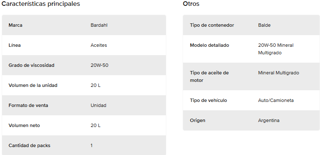Image resolution: width=320 pixels, height=155 pixels.
Task: Click the Otros section heading
Action: point(191,4)
